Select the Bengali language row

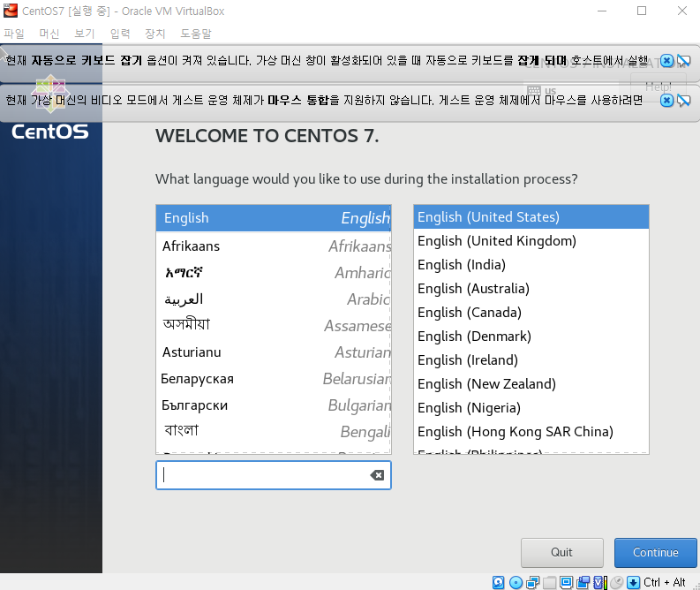pyautogui.click(x=274, y=431)
